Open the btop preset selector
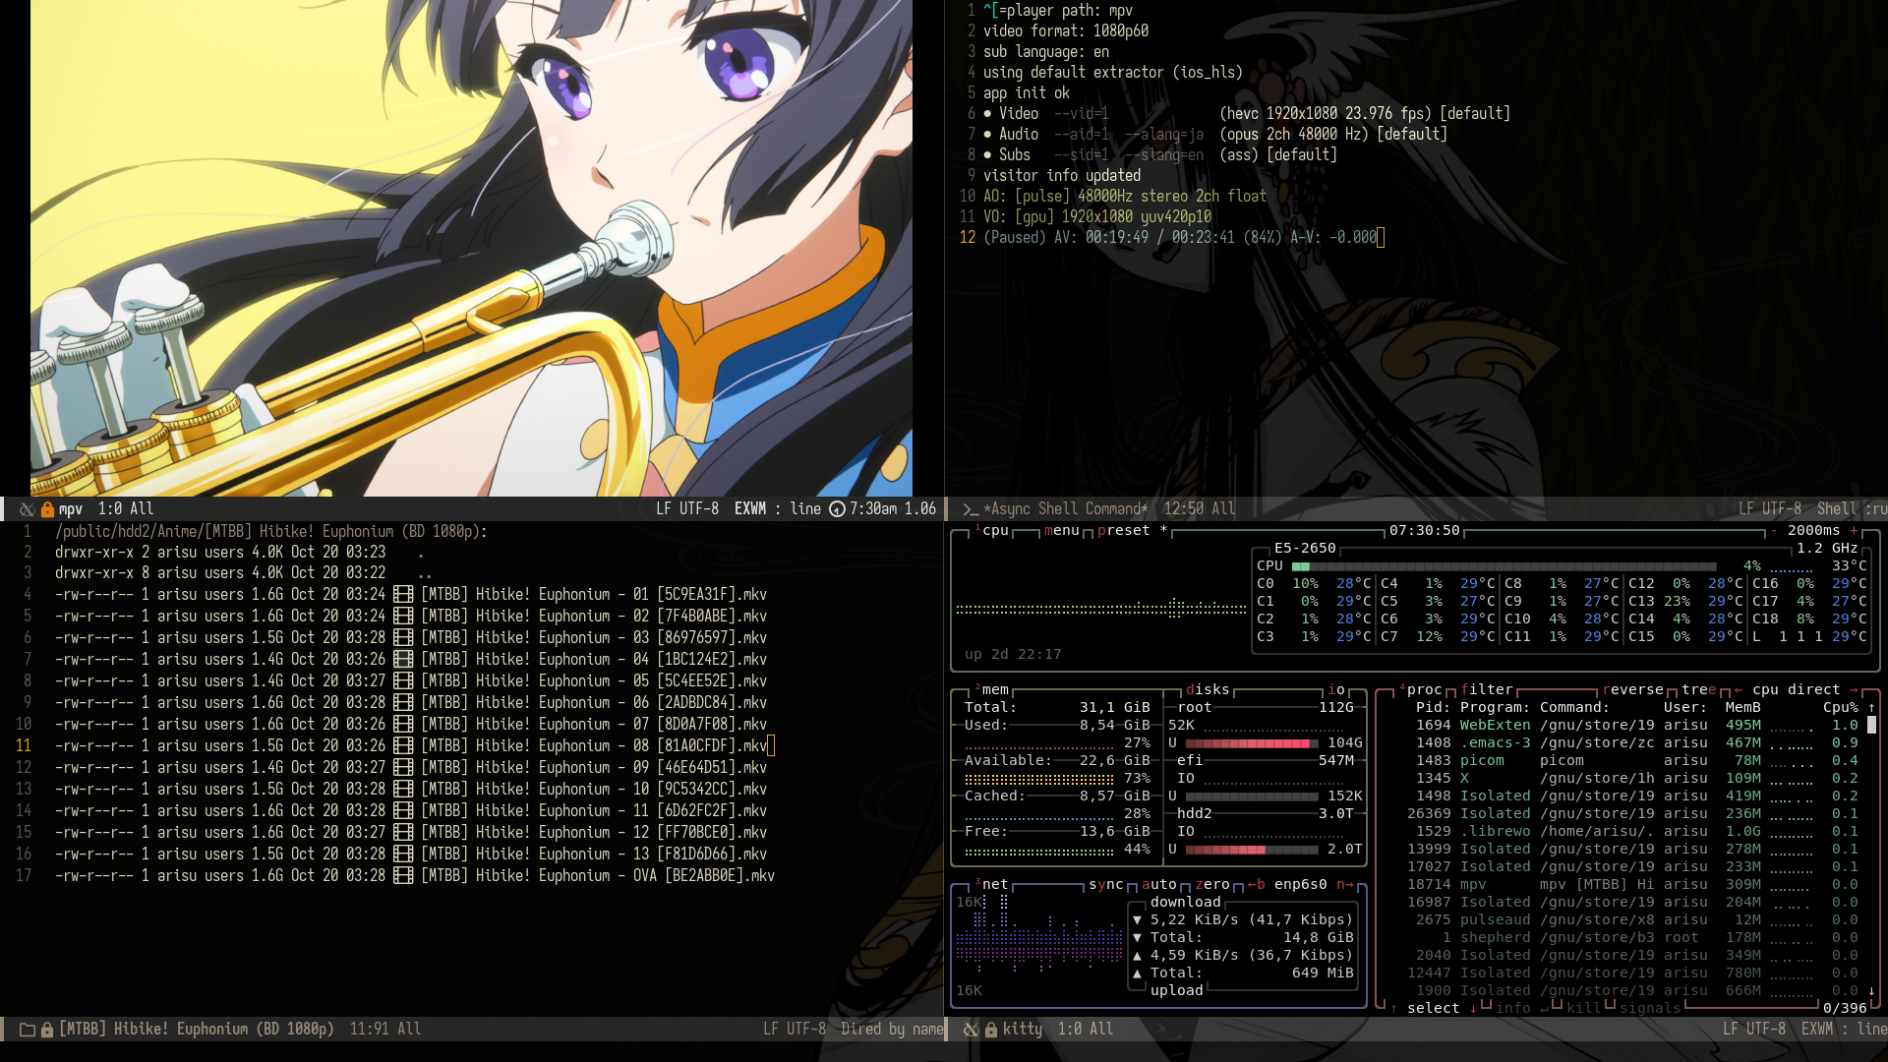The height and width of the screenshot is (1062, 1888). click(x=1123, y=531)
